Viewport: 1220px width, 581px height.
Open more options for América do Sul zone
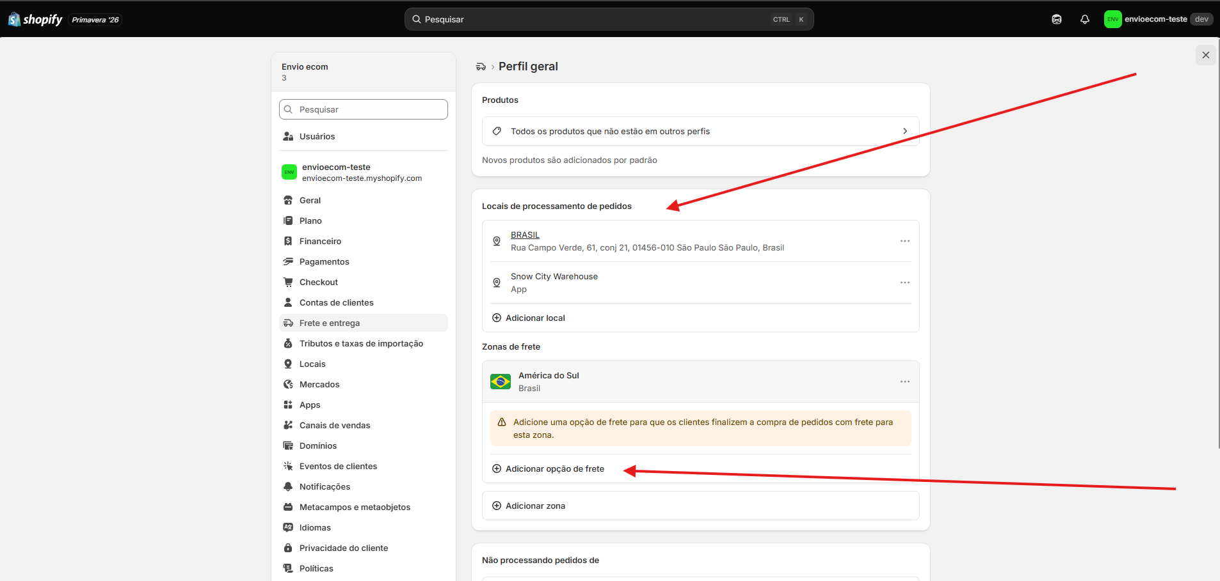(x=905, y=382)
